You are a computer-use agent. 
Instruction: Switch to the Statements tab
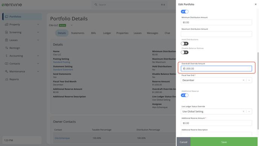(x=78, y=33)
